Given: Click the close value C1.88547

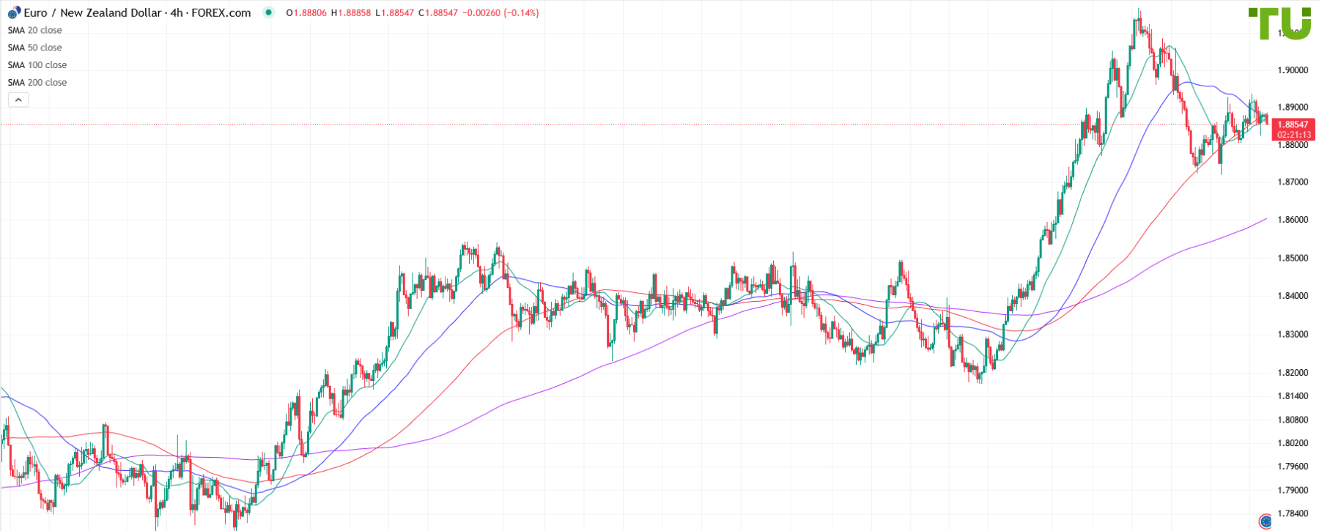Looking at the screenshot, I should (438, 13).
